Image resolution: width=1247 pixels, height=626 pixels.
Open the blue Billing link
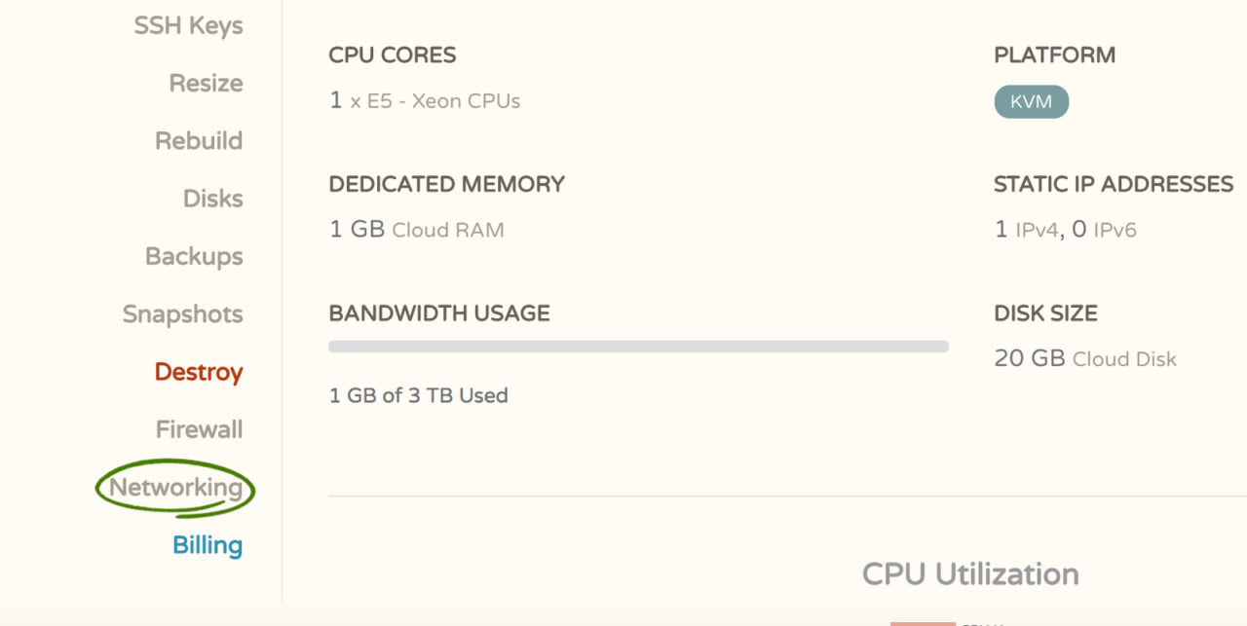pyautogui.click(x=208, y=545)
